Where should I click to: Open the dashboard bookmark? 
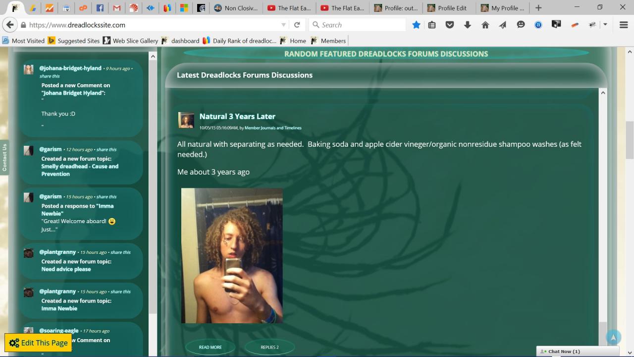(x=180, y=41)
